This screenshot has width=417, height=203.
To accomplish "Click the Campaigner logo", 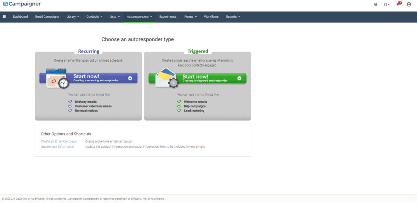I will click(x=22, y=4).
